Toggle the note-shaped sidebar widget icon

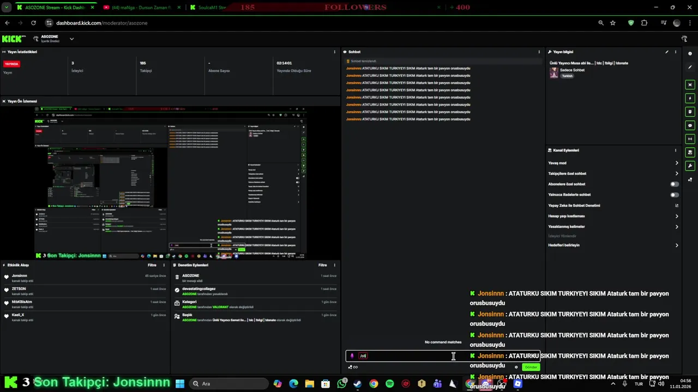pos(690,112)
